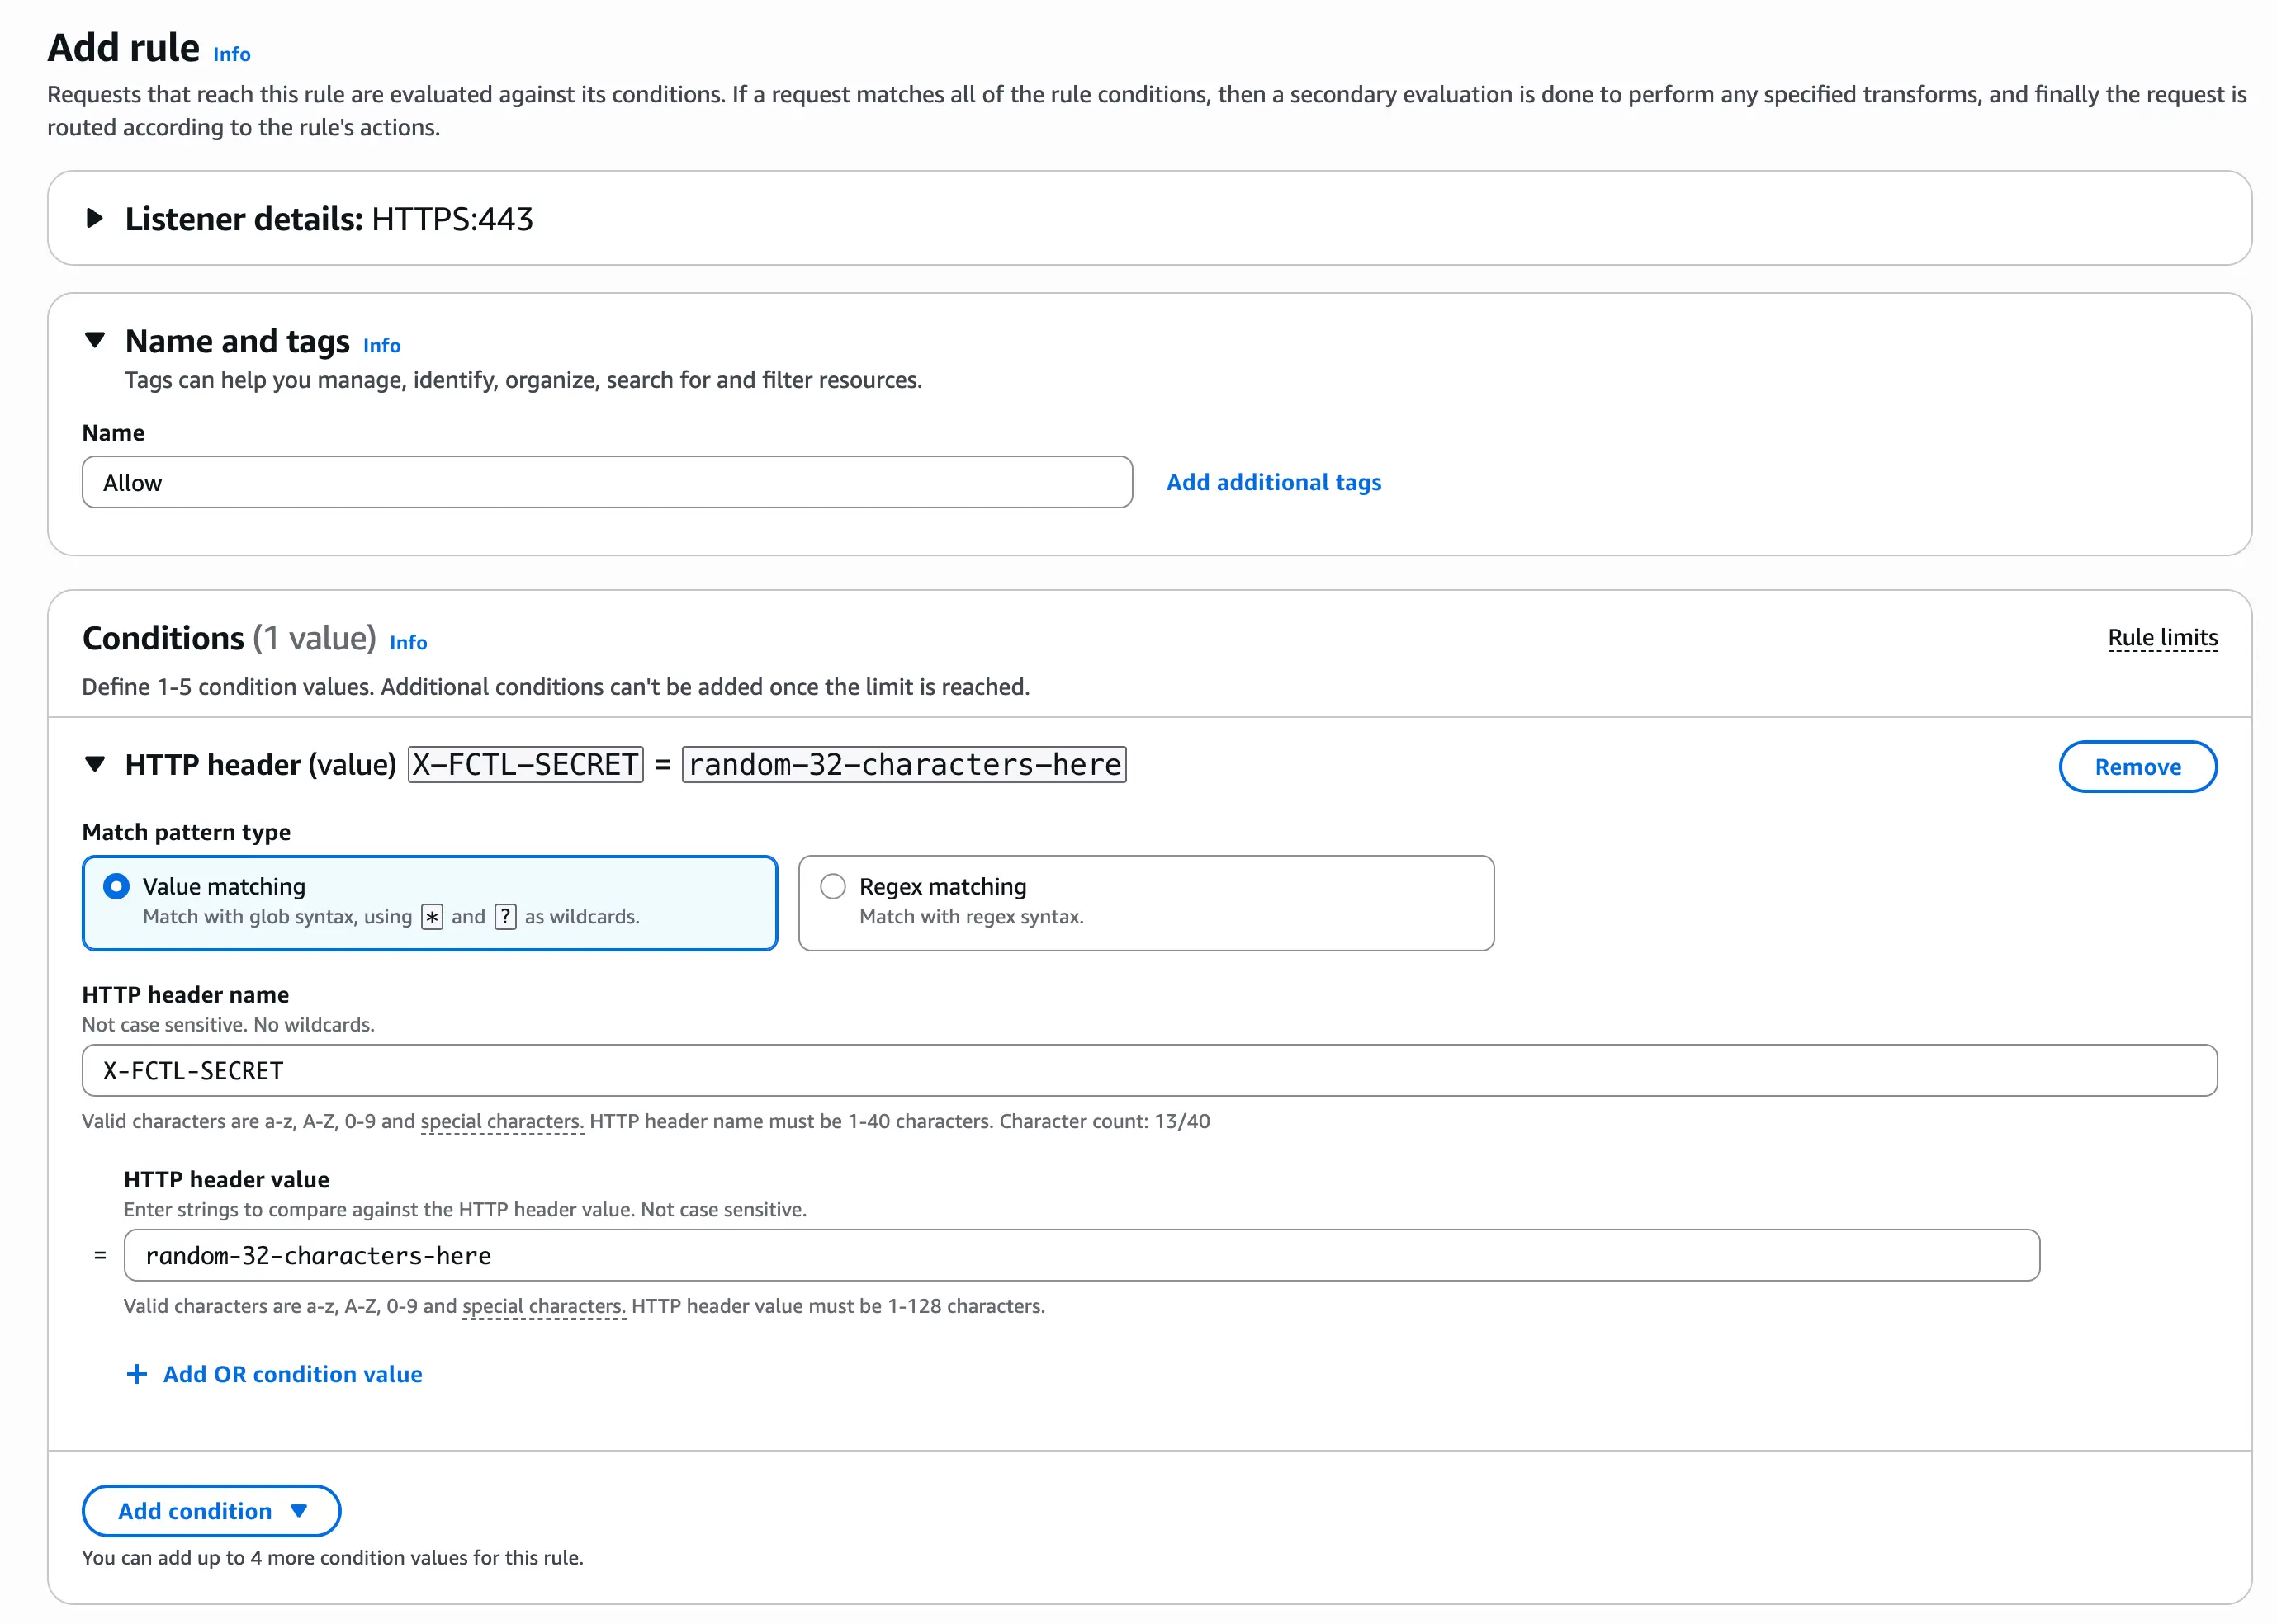2277x1624 pixels.
Task: Open the Add condition dropdown
Action: [210, 1511]
